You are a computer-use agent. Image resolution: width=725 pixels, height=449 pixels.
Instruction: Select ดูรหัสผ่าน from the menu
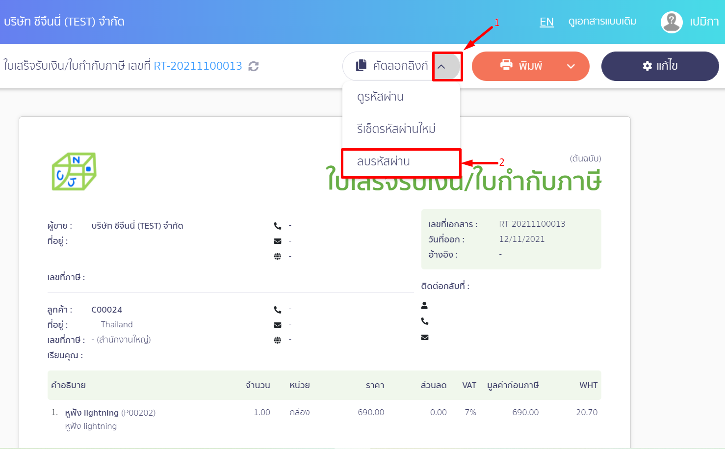point(401,97)
